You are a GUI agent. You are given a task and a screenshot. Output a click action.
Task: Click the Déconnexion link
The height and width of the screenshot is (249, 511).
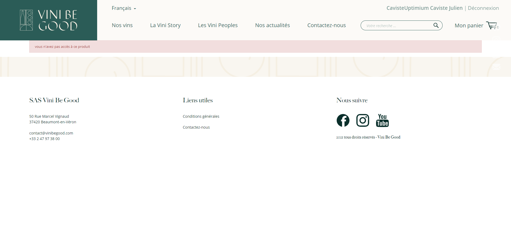[483, 8]
